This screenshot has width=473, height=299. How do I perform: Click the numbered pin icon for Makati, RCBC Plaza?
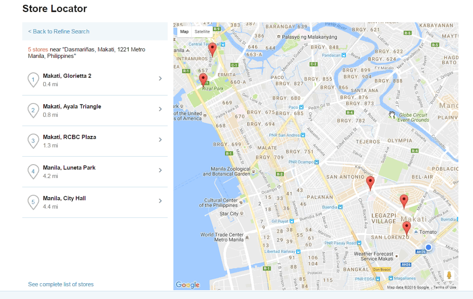pyautogui.click(x=33, y=141)
